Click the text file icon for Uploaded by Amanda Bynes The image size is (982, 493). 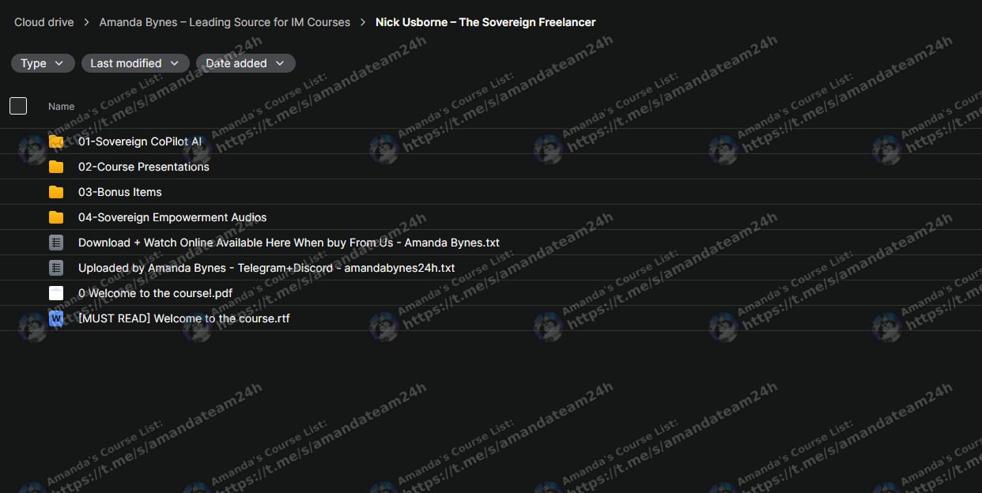coord(56,268)
